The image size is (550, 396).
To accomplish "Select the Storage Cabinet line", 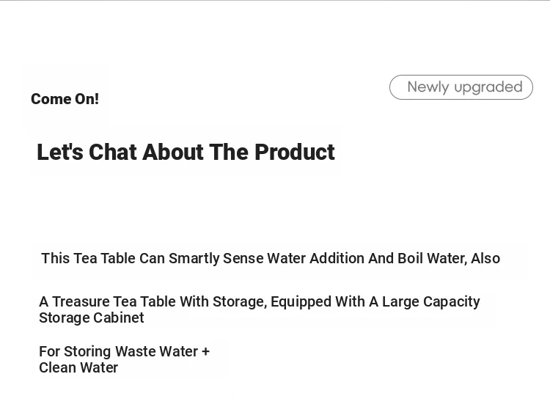I will [x=92, y=318].
